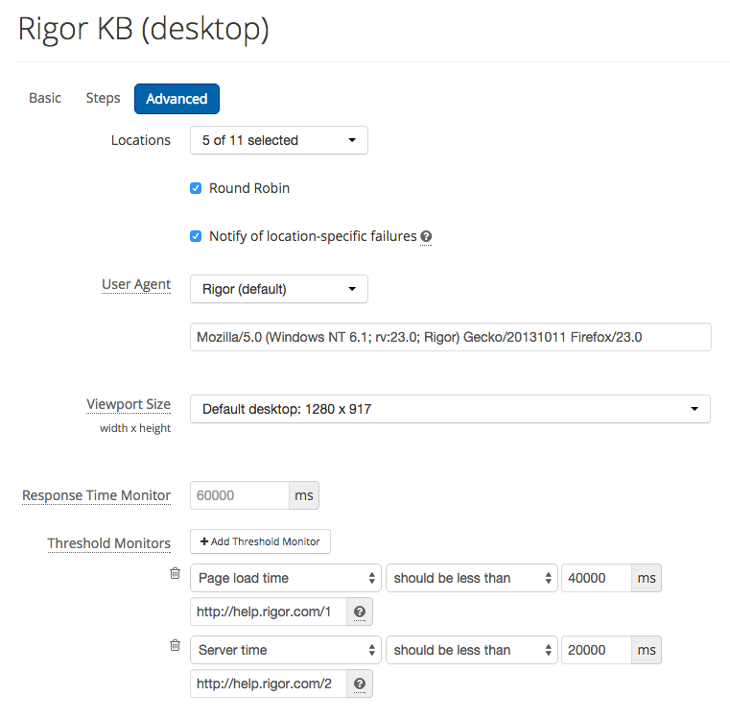Click the Response Time Monitor 60000 field
Screen dimensions: 730x720
click(240, 495)
